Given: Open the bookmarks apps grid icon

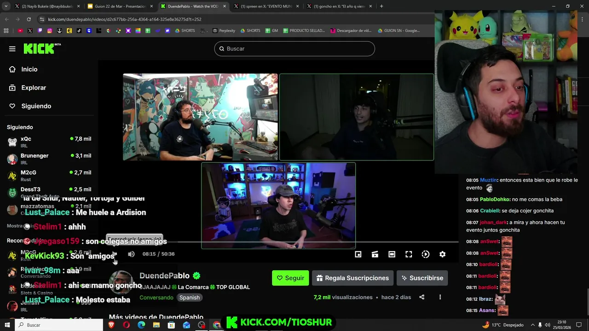Looking at the screenshot, I should pyautogui.click(x=6, y=31).
